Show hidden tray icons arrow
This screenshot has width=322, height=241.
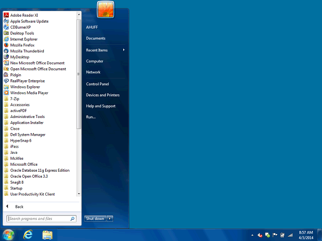click(252, 235)
